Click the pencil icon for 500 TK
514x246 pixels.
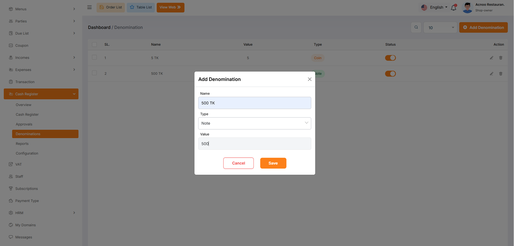(x=491, y=74)
